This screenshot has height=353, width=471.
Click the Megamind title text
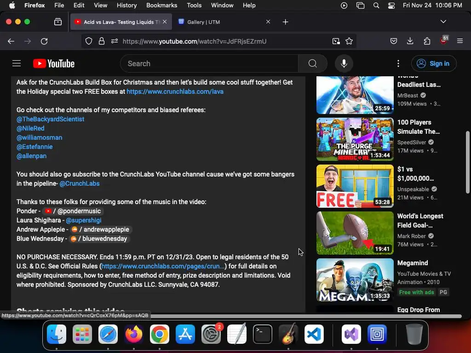[413, 263]
